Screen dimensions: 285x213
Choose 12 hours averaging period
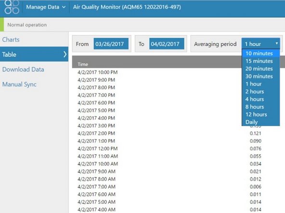[260, 114]
